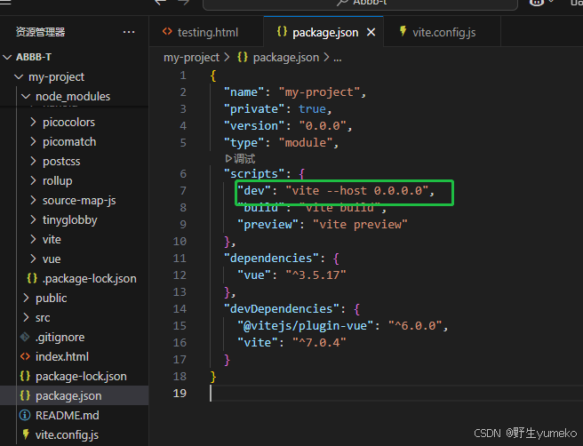Image resolution: width=583 pixels, height=446 pixels.
Task: Click the "vite preview" string value
Action: coord(360,225)
